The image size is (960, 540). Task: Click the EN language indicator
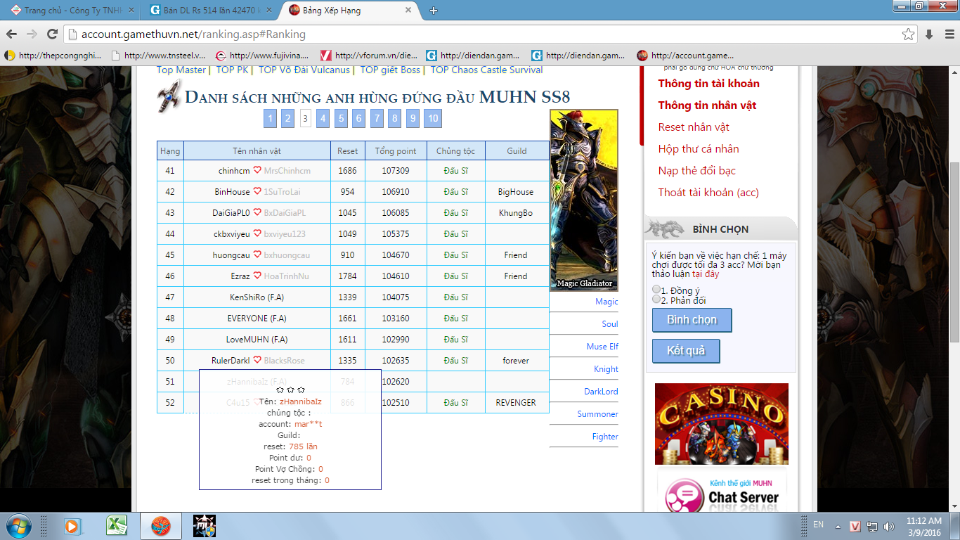(818, 525)
